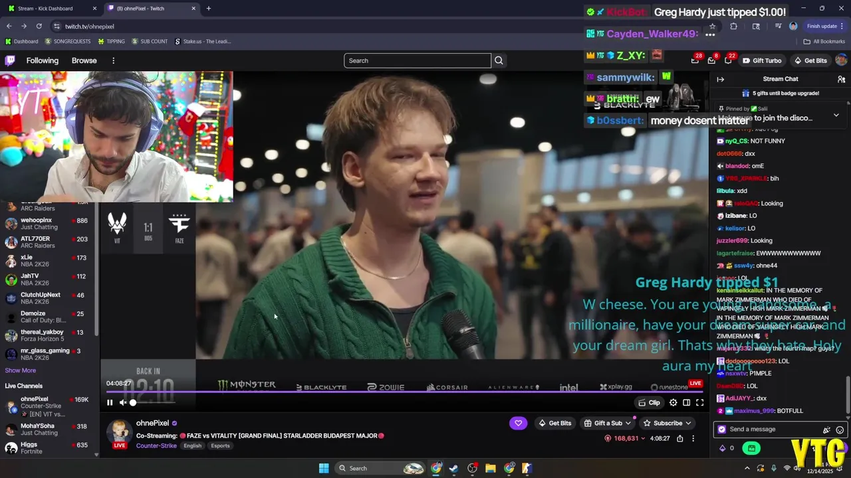Pause the stream video

110,402
